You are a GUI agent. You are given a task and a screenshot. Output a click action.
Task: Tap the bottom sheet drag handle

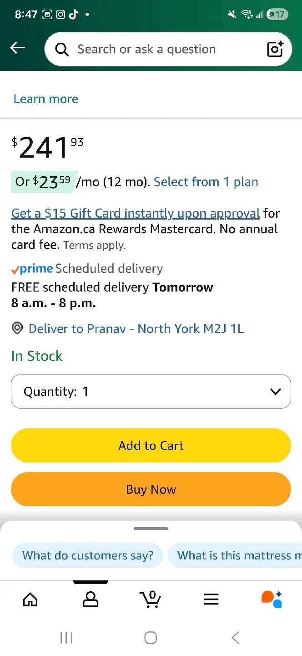(x=151, y=528)
